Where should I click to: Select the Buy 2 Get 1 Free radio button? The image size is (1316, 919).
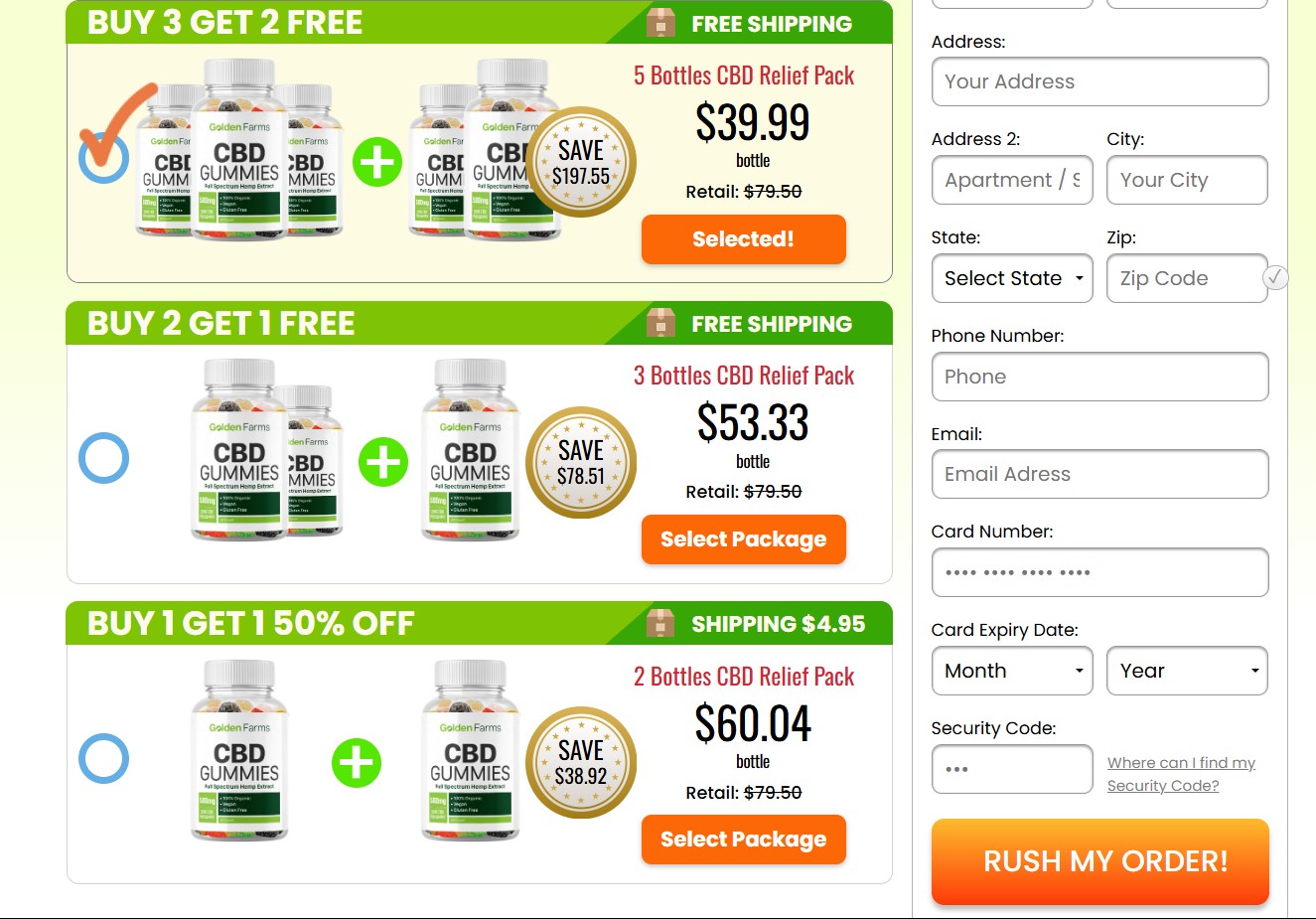coord(103,458)
